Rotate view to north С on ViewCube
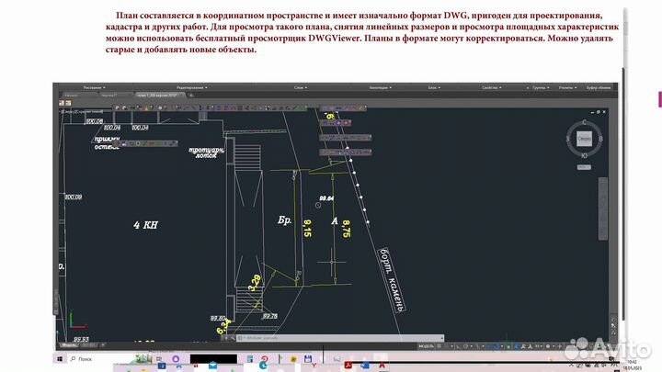The width and height of the screenshot is (662, 372). coord(585,122)
